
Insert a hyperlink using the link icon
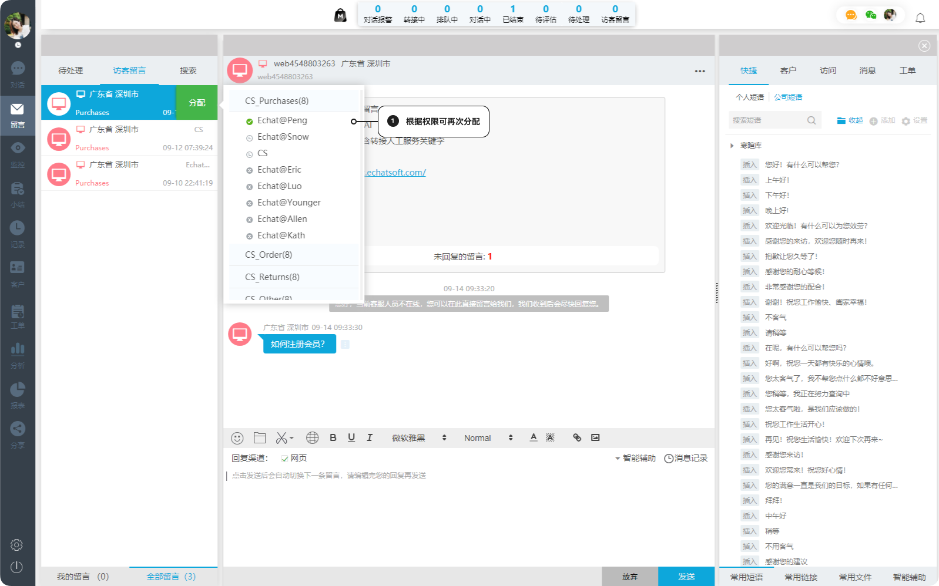click(577, 437)
